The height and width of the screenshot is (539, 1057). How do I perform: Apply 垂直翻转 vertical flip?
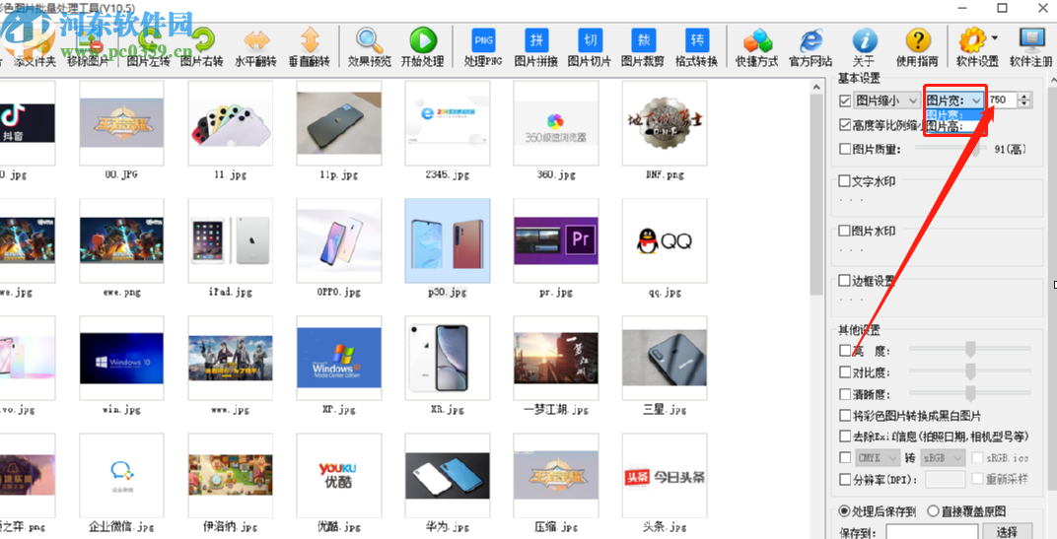pyautogui.click(x=310, y=48)
